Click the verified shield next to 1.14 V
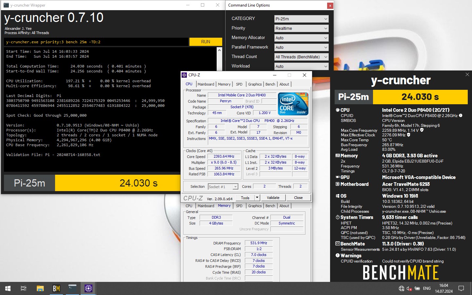Screen dimensions: 472x295 coord(422,130)
